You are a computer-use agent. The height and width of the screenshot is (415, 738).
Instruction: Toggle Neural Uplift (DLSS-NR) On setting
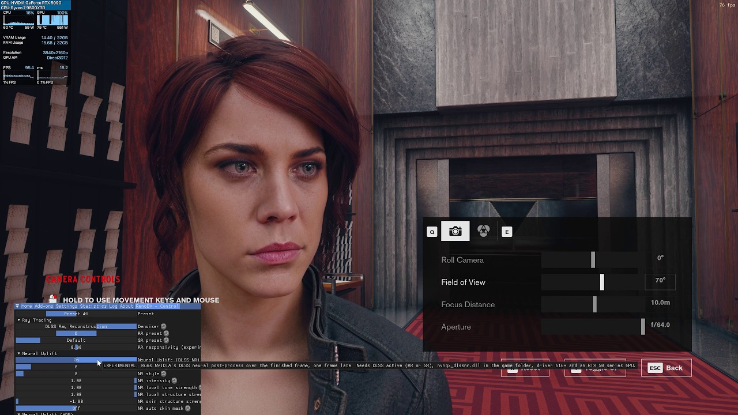(76, 360)
